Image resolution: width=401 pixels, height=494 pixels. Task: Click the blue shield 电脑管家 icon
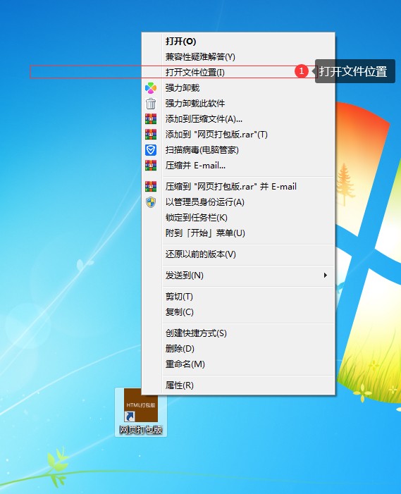(151, 149)
